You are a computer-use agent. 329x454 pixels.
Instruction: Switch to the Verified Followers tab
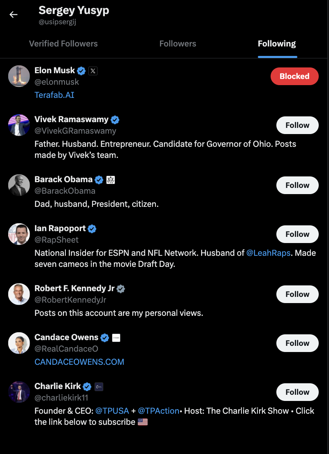coord(63,44)
